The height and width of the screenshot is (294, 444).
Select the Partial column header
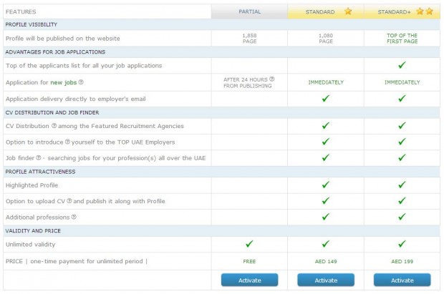(249, 11)
